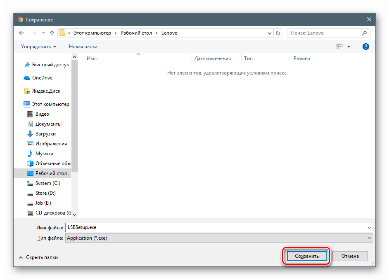389x280 pixels.
Task: Refresh the current folder view
Action: click(278, 33)
